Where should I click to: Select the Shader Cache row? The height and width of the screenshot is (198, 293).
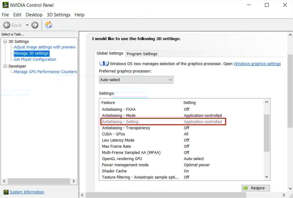pyautogui.click(x=181, y=171)
